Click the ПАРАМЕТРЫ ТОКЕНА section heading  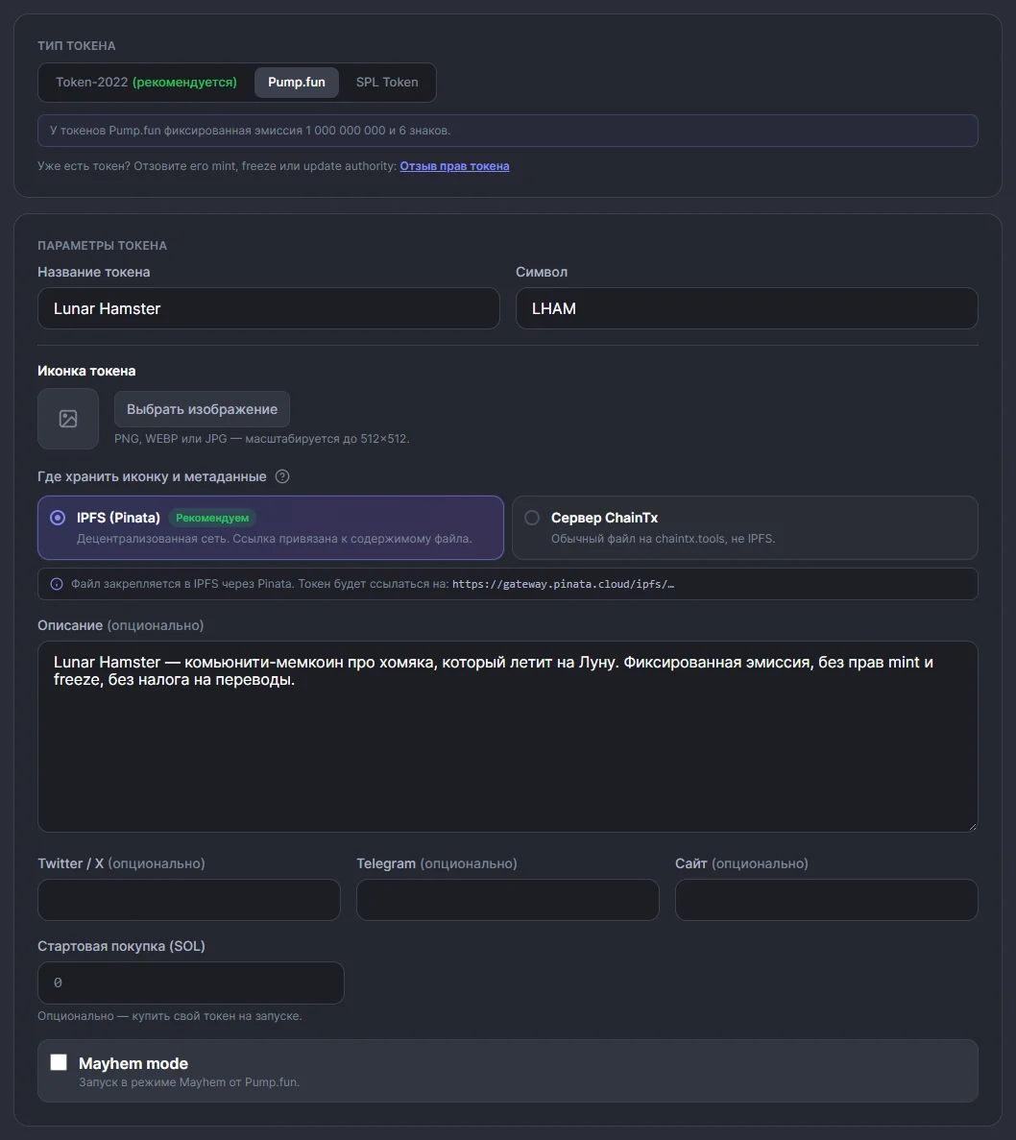tap(103, 246)
